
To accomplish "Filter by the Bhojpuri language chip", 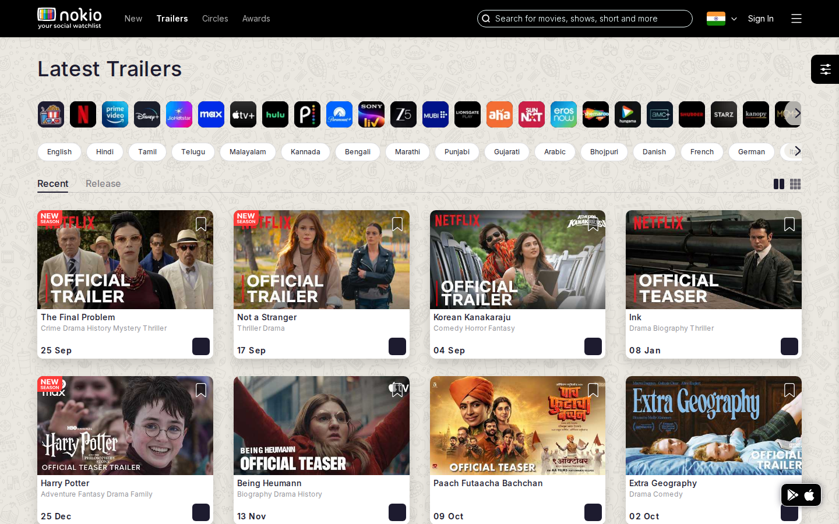I will [604, 152].
